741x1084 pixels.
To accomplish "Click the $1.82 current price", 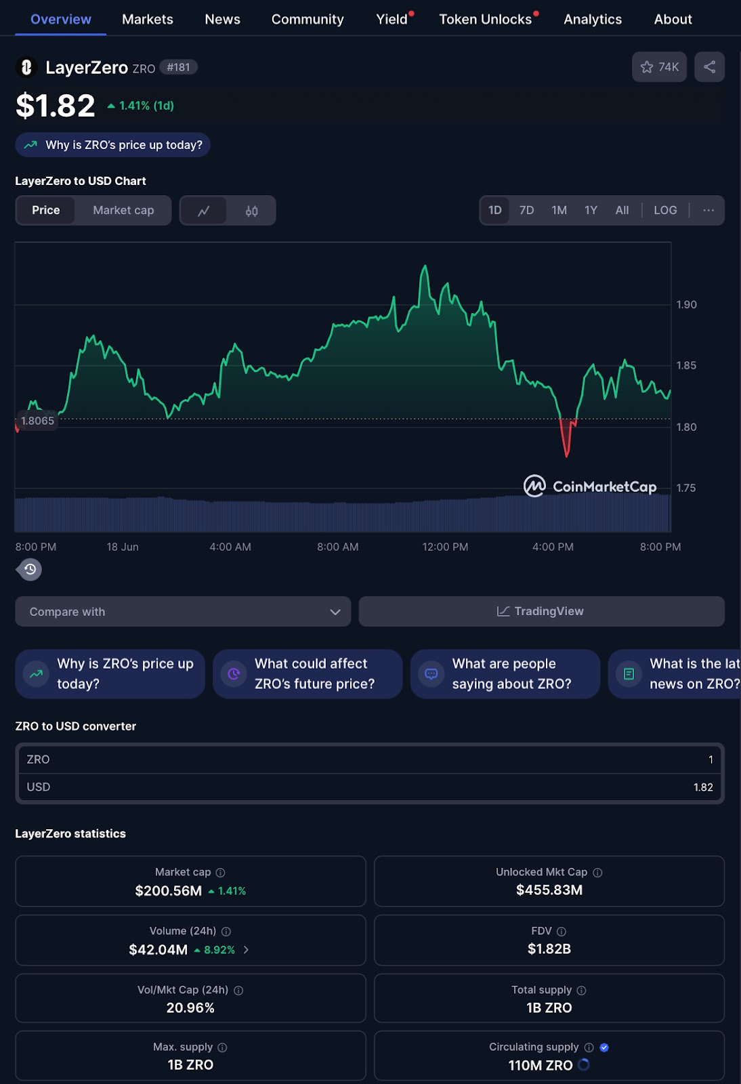I will (x=56, y=106).
